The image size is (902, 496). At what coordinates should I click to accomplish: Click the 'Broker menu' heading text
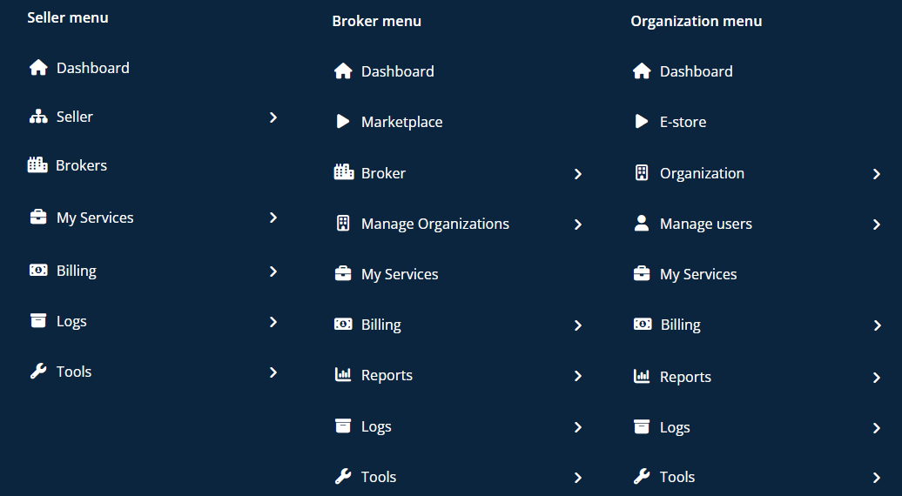[x=377, y=21]
